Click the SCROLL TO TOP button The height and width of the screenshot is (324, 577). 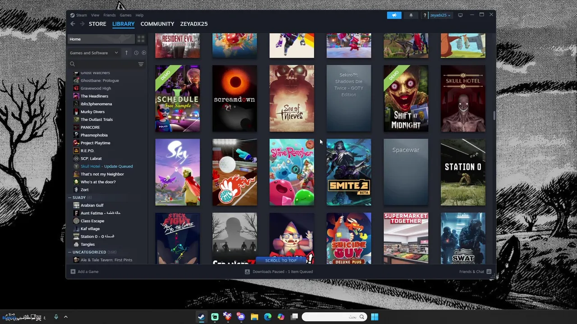pyautogui.click(x=281, y=261)
